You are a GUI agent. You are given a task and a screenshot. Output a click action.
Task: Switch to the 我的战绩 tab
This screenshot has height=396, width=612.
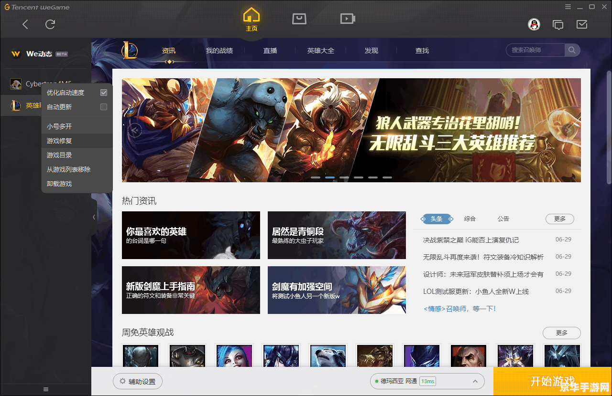click(x=219, y=51)
